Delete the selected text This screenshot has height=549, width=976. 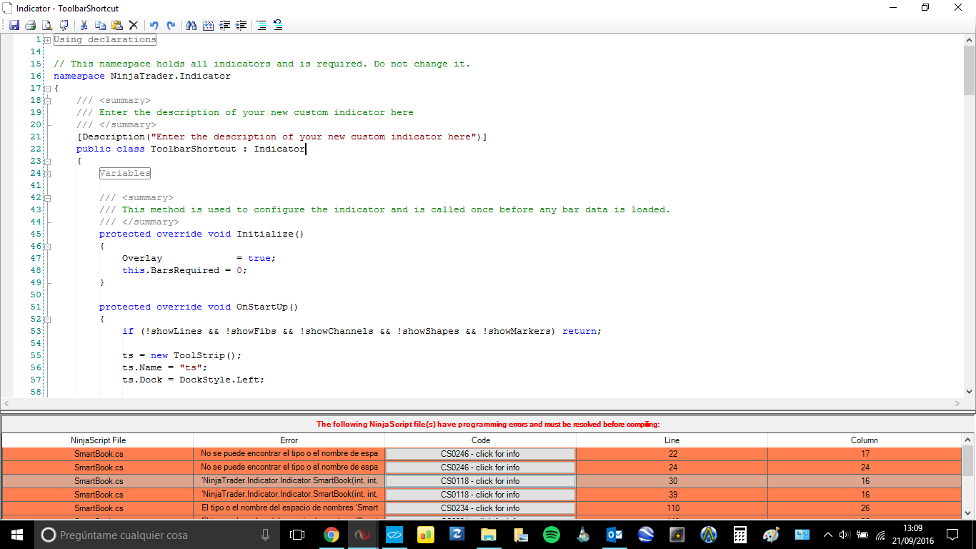(134, 25)
